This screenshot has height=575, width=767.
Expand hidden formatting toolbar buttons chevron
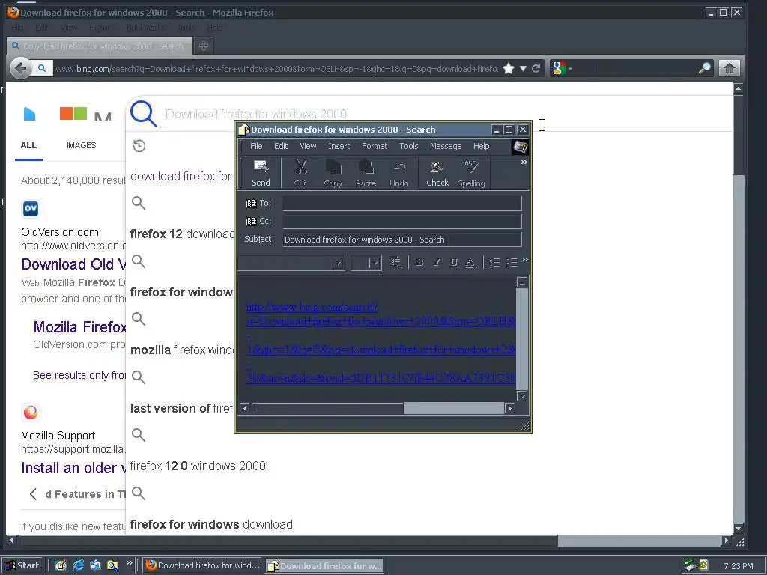525,260
